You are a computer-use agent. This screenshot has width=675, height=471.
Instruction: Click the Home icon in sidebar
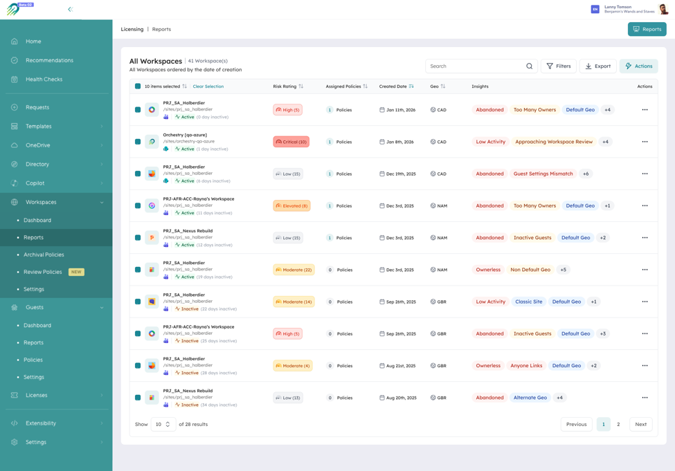tap(15, 41)
